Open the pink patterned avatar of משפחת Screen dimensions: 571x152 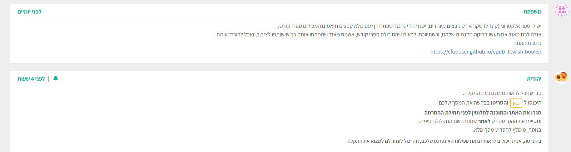click(561, 11)
